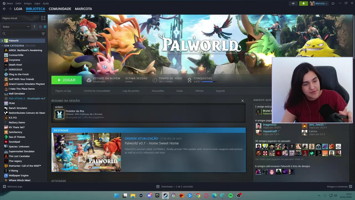Go forward with the right arrow

10,9
